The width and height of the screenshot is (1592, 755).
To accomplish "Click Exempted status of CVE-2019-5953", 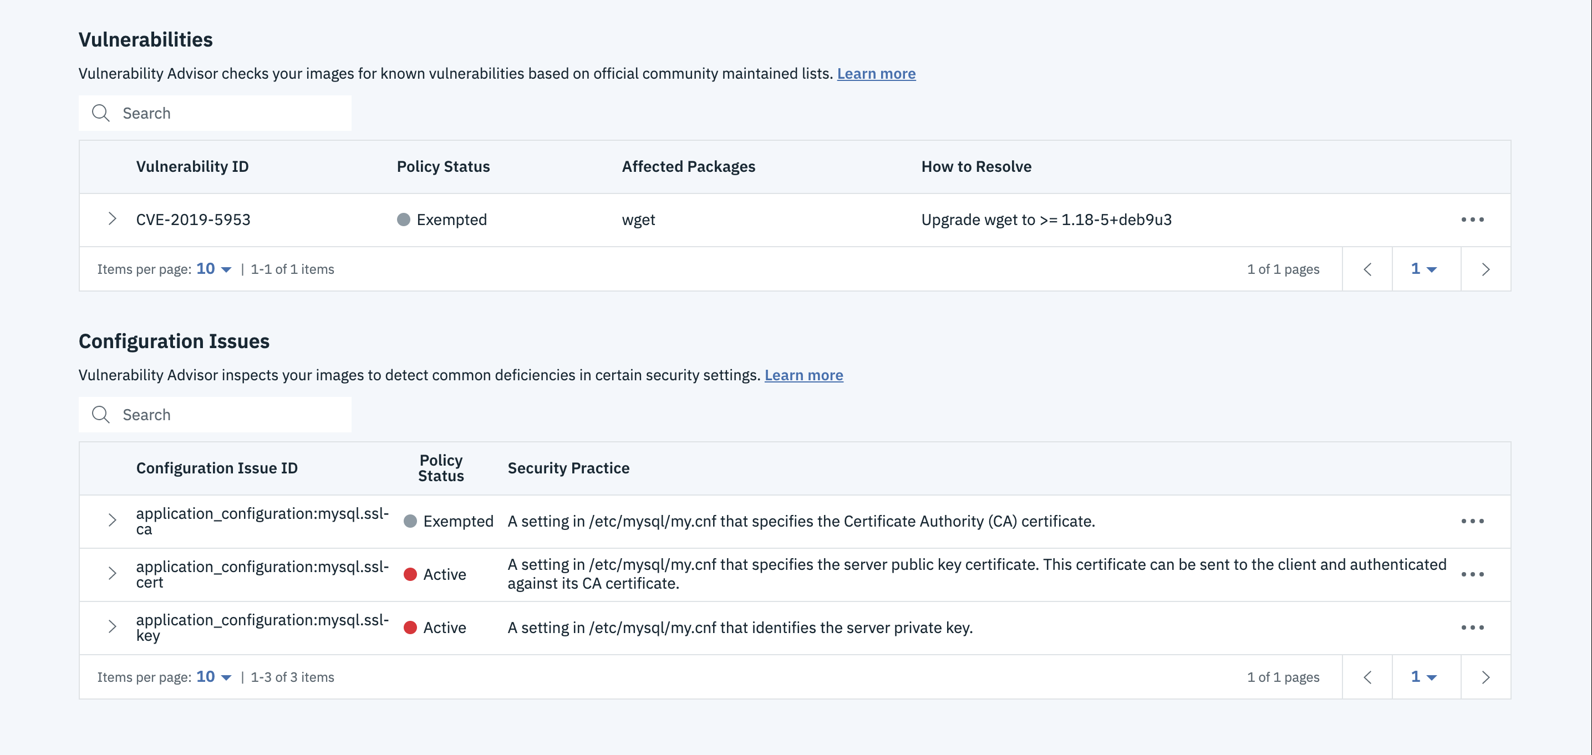I will tap(442, 220).
